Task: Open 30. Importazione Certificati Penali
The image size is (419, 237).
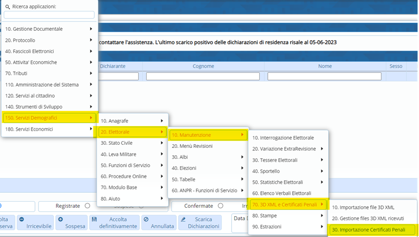Action: click(x=372, y=229)
